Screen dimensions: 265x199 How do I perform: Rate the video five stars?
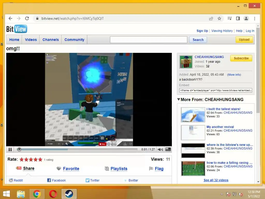40,160
